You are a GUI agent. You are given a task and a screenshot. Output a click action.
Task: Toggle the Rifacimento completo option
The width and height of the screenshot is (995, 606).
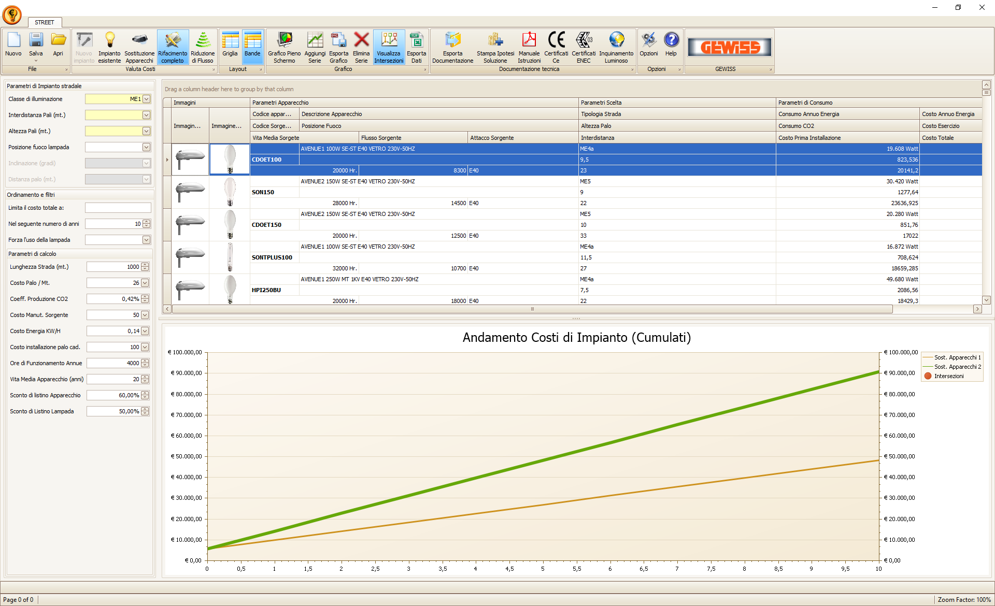click(x=173, y=47)
